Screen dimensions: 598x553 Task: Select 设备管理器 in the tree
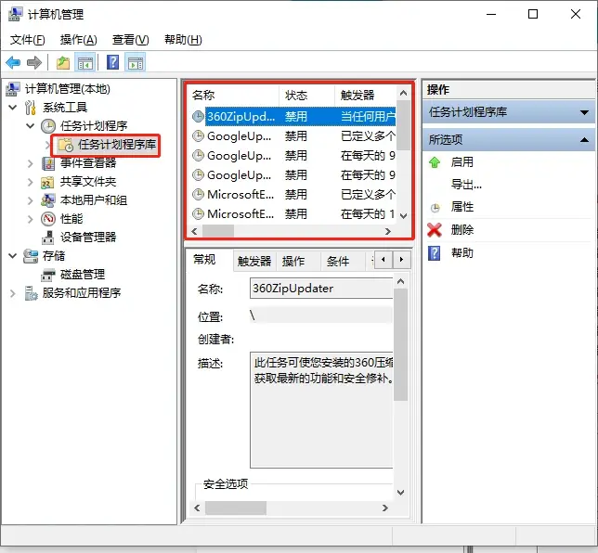88,237
